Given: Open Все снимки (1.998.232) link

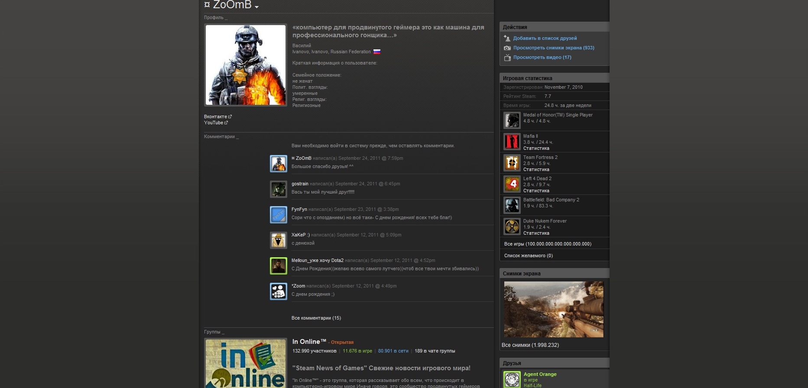Looking at the screenshot, I should click(x=530, y=345).
